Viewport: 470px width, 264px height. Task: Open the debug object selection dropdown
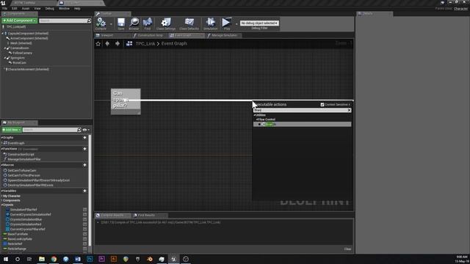point(259,23)
